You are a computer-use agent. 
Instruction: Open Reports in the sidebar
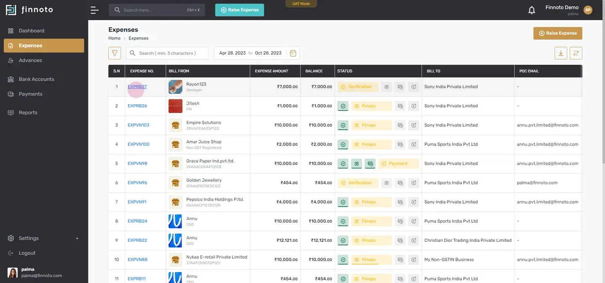coord(44,113)
